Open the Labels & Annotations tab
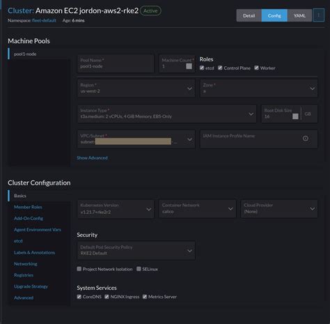The height and width of the screenshot is (324, 330). tap(34, 252)
